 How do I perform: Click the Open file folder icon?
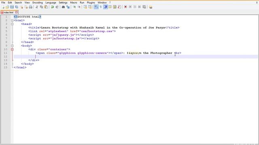(x=7, y=7)
